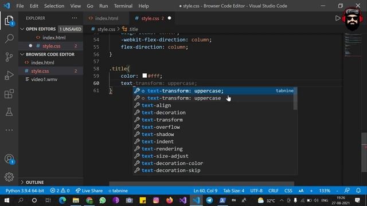The height and width of the screenshot is (206, 367).
Task: Select the text-align suggestion
Action: click(x=213, y=105)
